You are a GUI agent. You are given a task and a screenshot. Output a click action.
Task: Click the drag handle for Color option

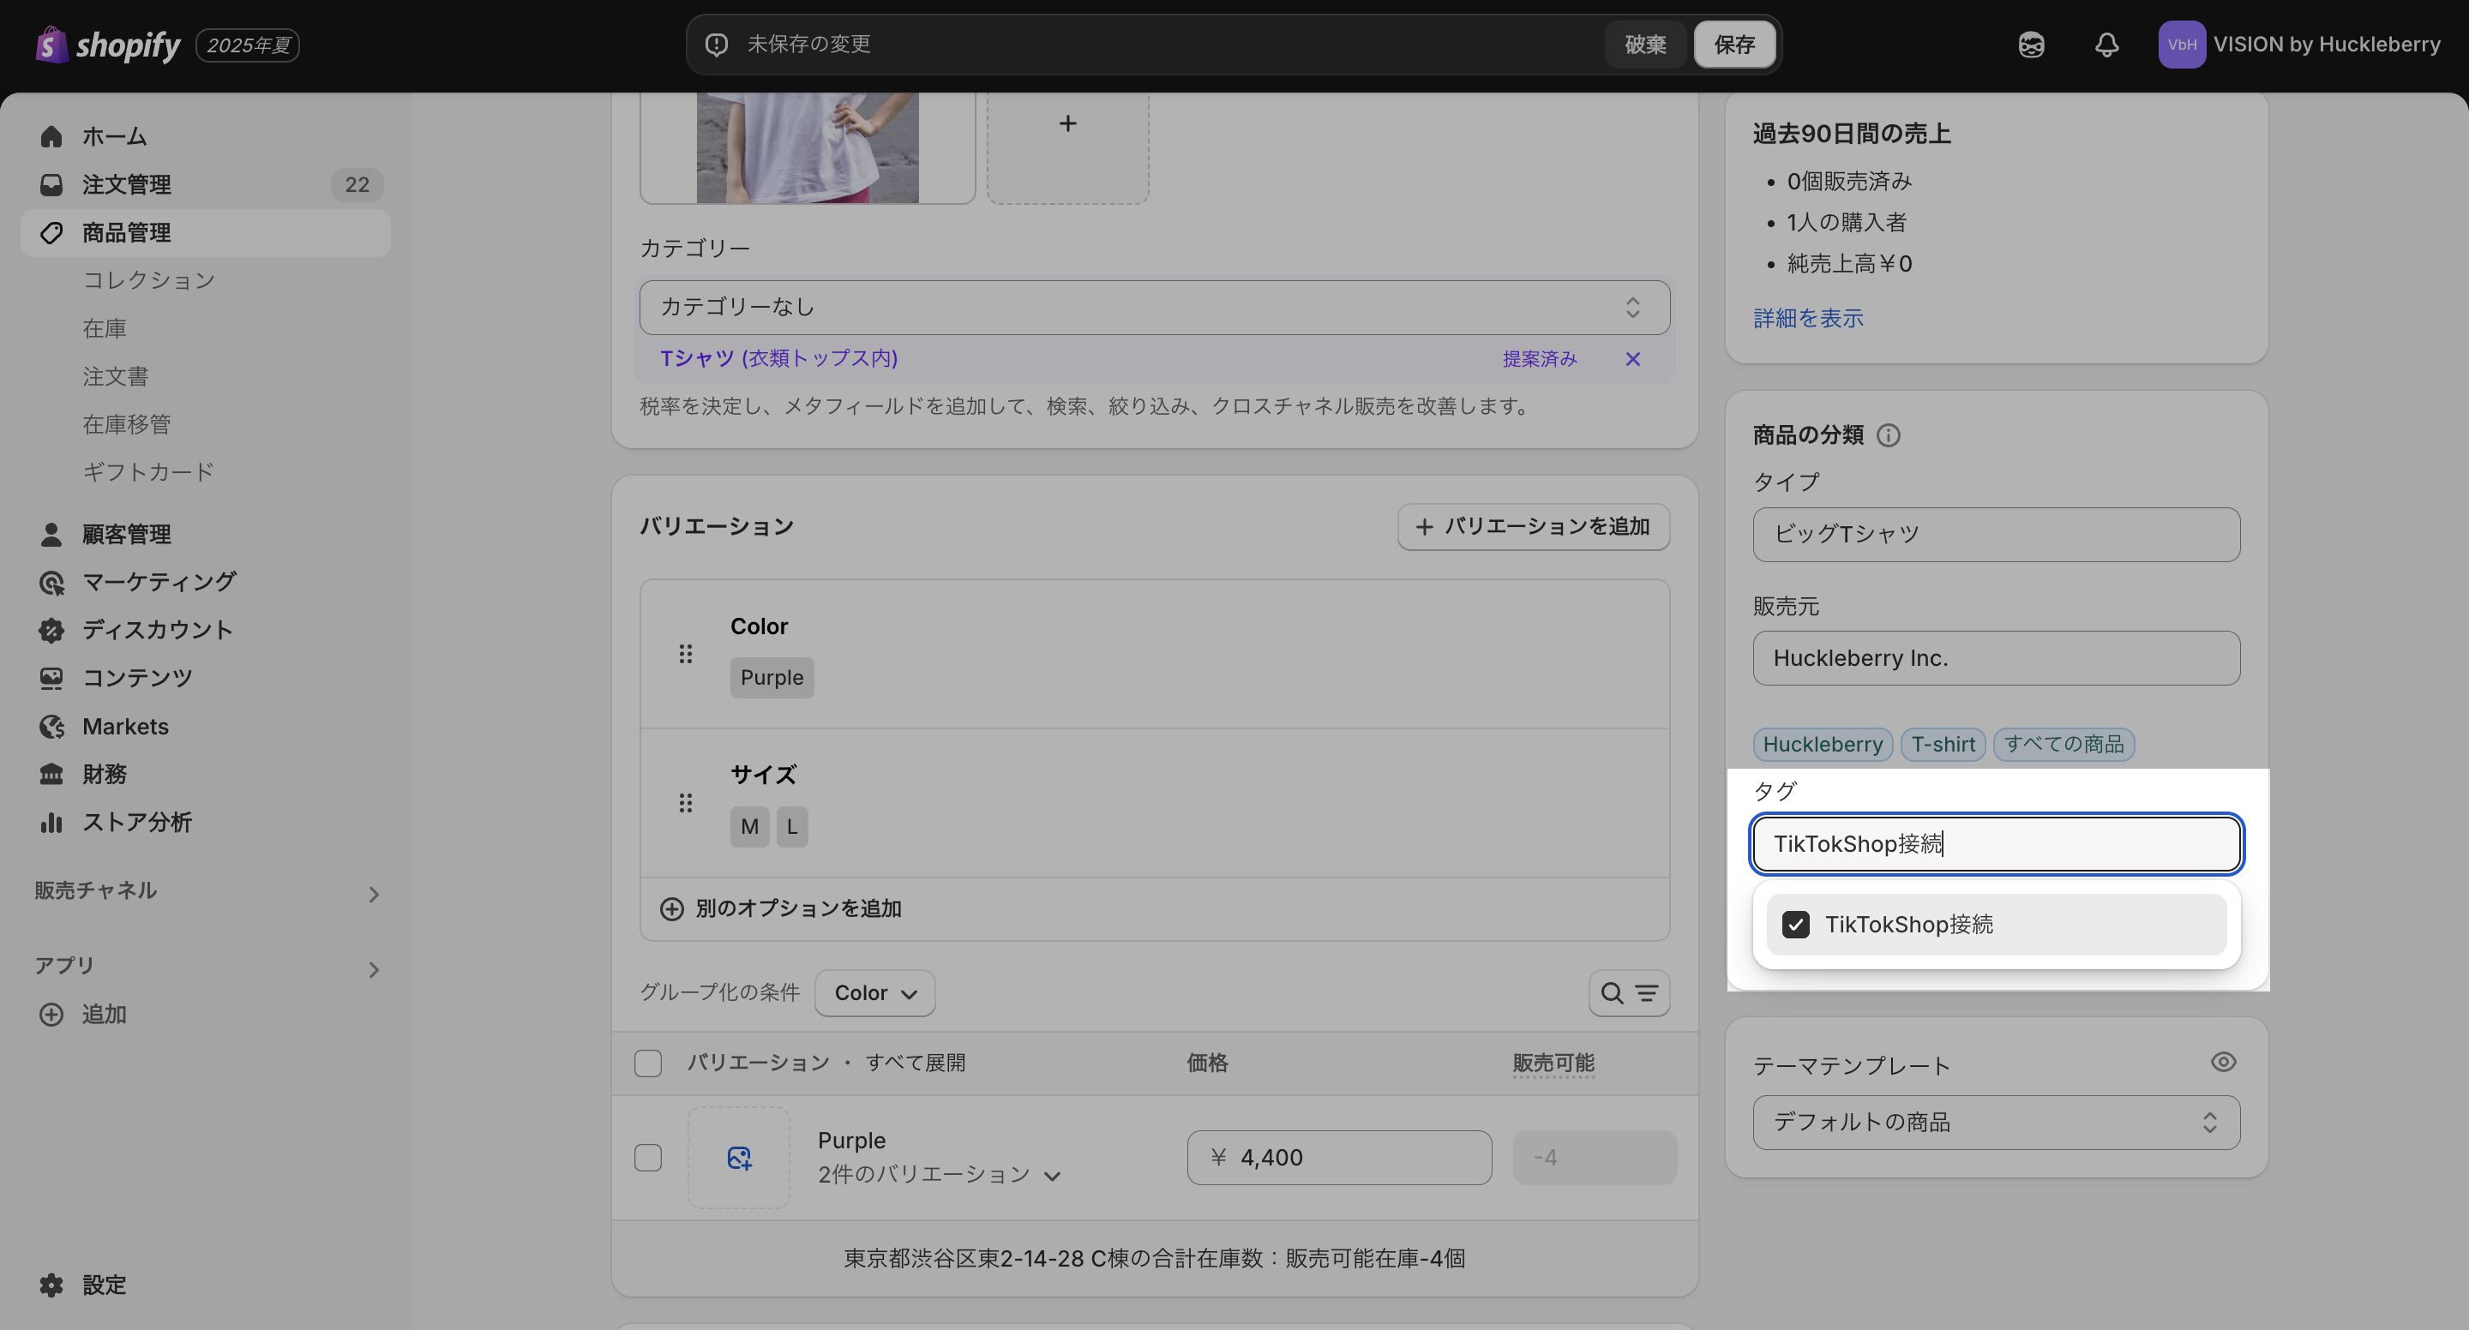click(x=685, y=655)
